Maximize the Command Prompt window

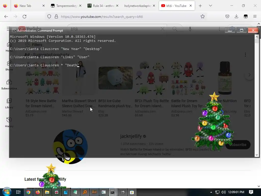point(242,30)
